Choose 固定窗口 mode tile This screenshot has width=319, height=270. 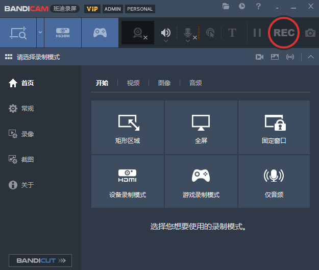[274, 127]
